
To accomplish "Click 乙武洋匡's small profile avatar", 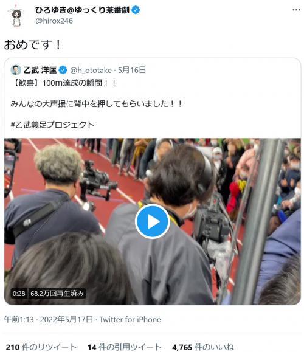I will [x=16, y=70].
